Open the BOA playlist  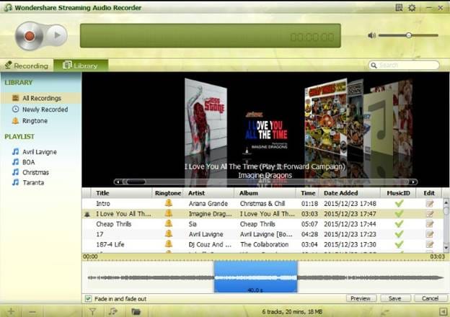coord(24,162)
